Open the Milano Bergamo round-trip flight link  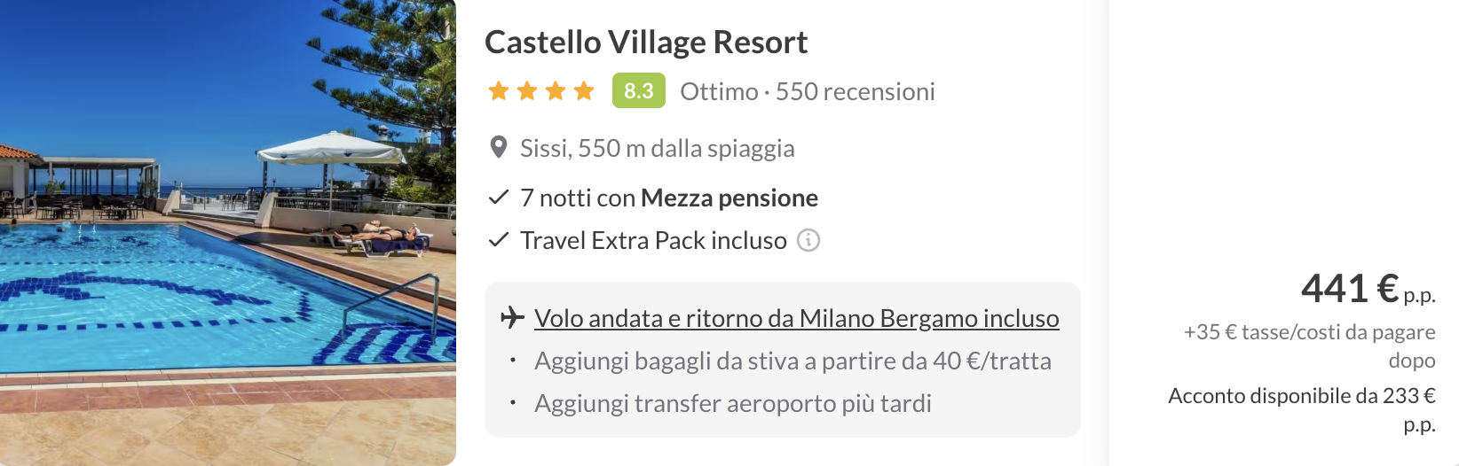[796, 318]
